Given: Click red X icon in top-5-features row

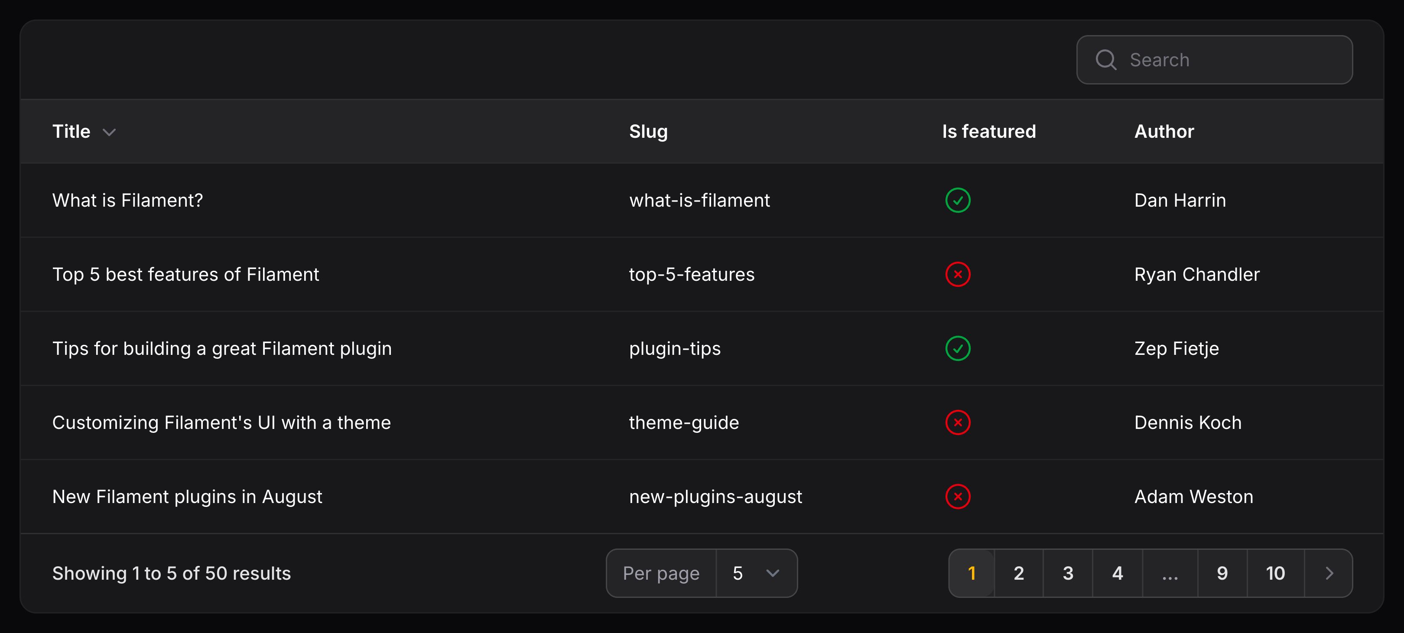Looking at the screenshot, I should [958, 275].
